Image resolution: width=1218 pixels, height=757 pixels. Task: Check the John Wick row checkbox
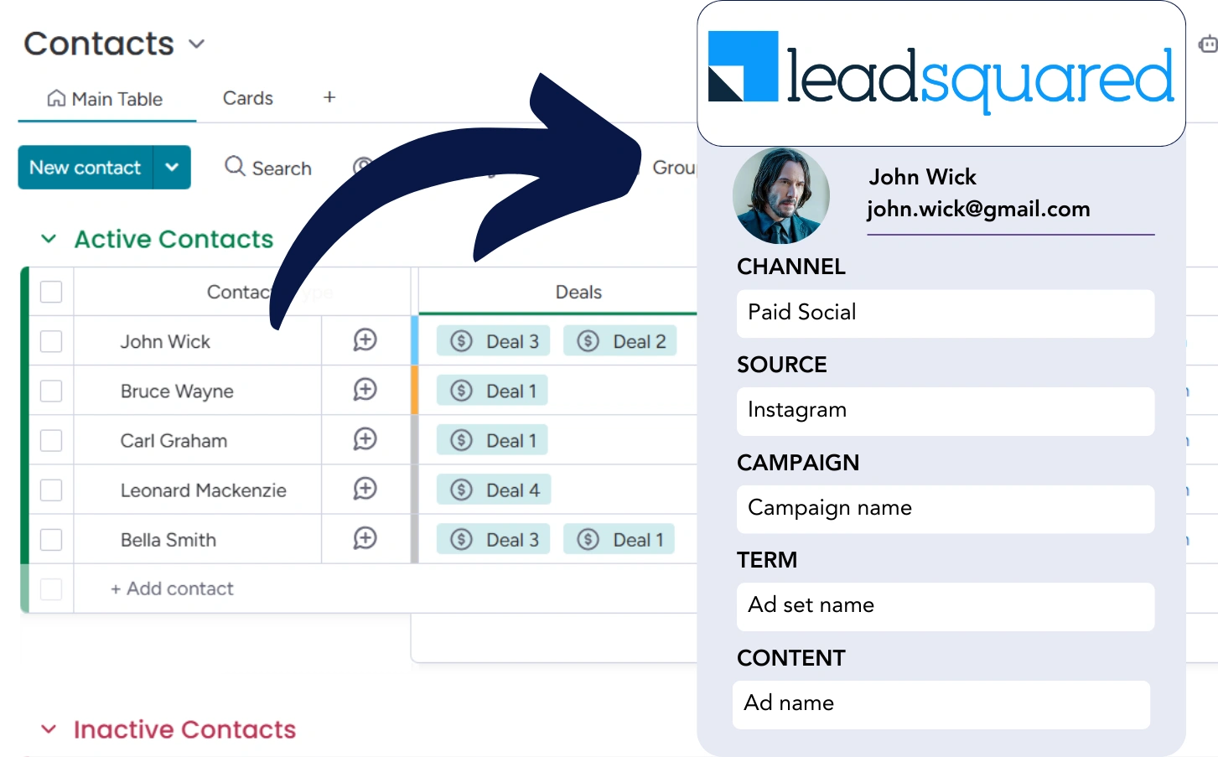51,341
